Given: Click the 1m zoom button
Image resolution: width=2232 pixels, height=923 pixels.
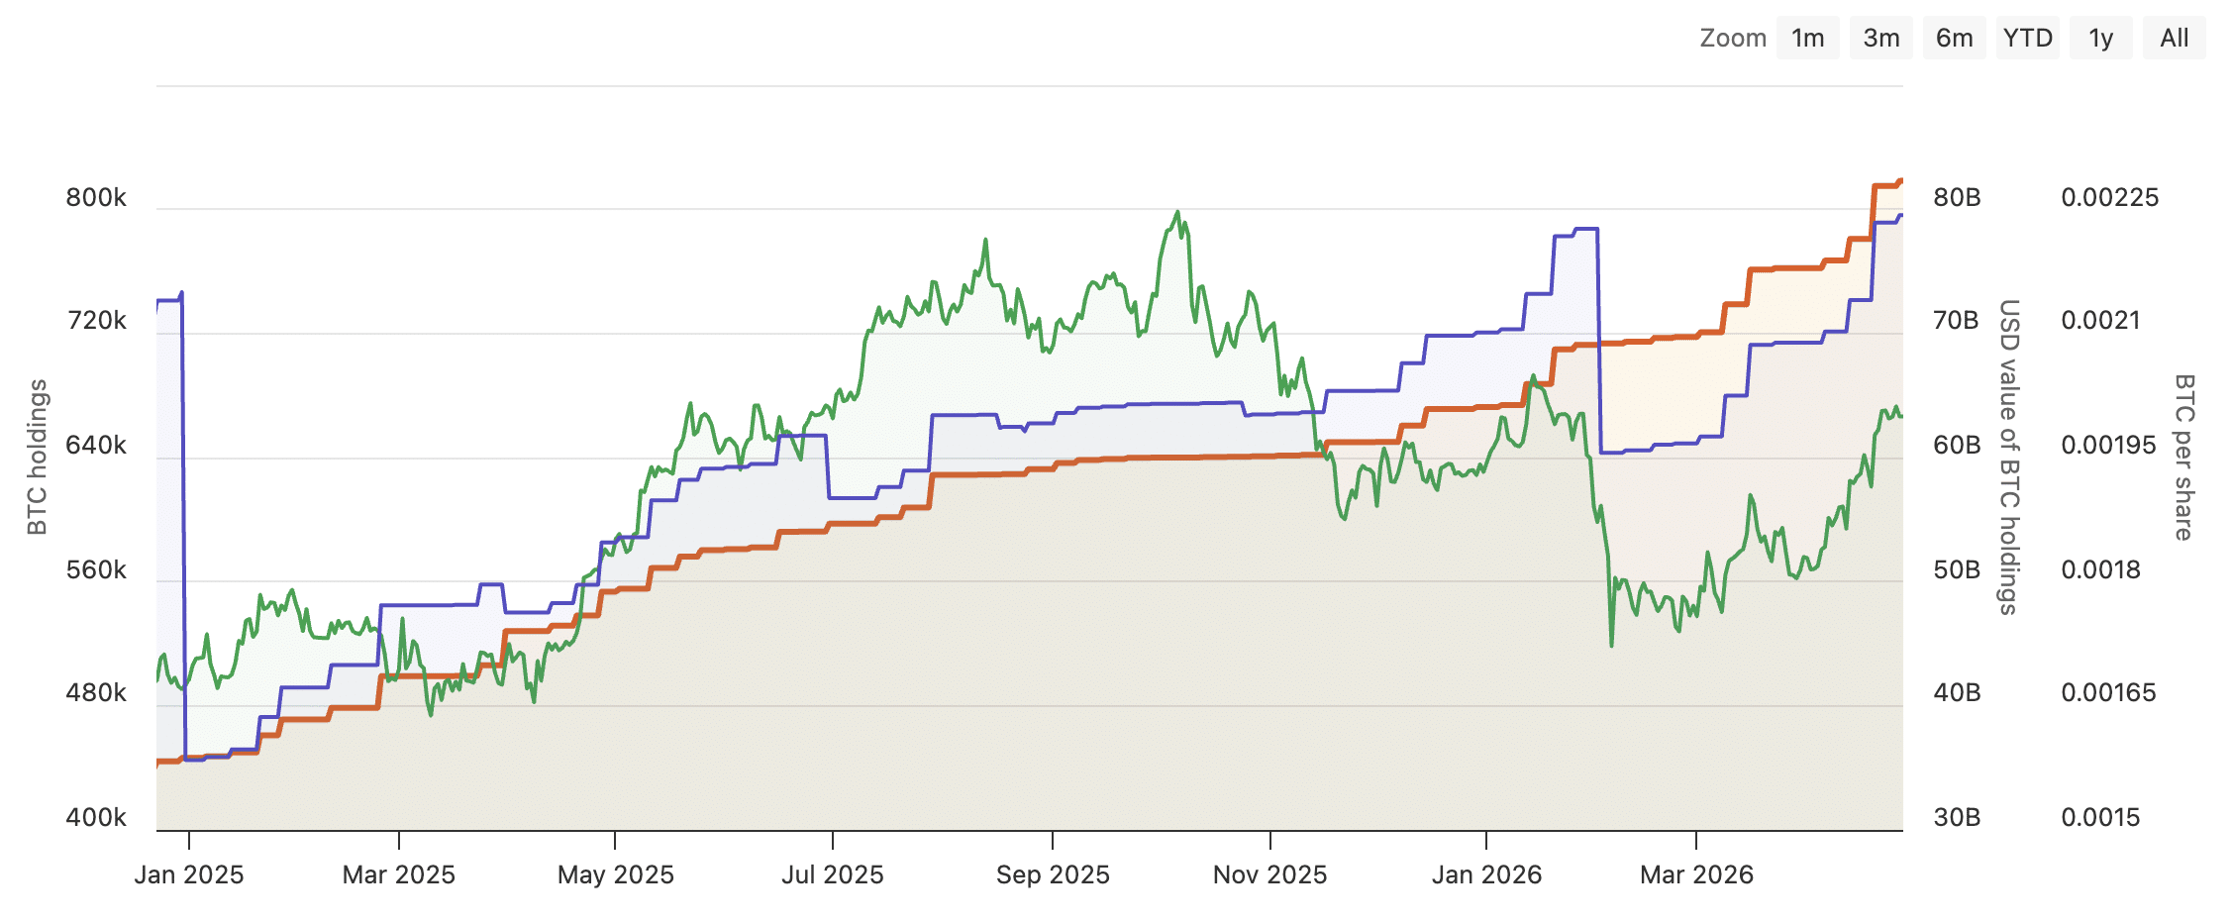Looking at the screenshot, I should point(1807,38).
